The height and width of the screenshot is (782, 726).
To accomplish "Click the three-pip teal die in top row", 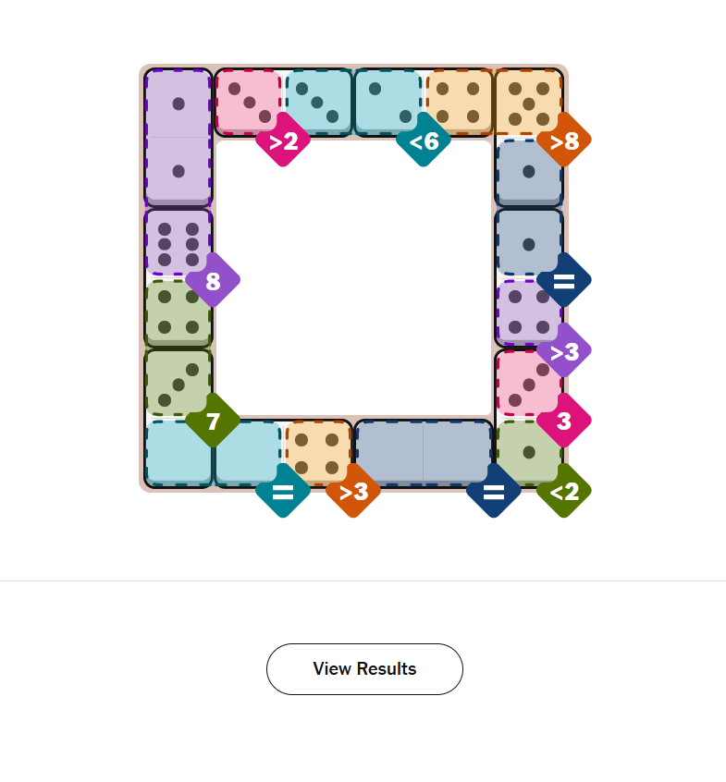I will point(318,103).
